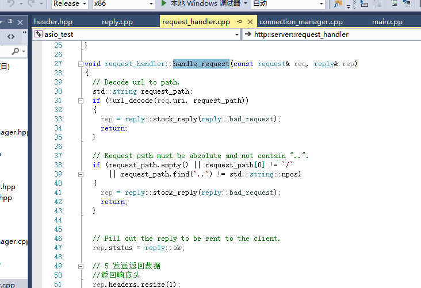Switch to connection_manager.cpp tab

point(301,22)
